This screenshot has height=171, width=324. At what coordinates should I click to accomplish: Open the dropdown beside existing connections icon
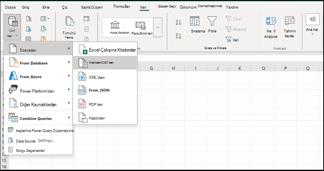(x=49, y=19)
